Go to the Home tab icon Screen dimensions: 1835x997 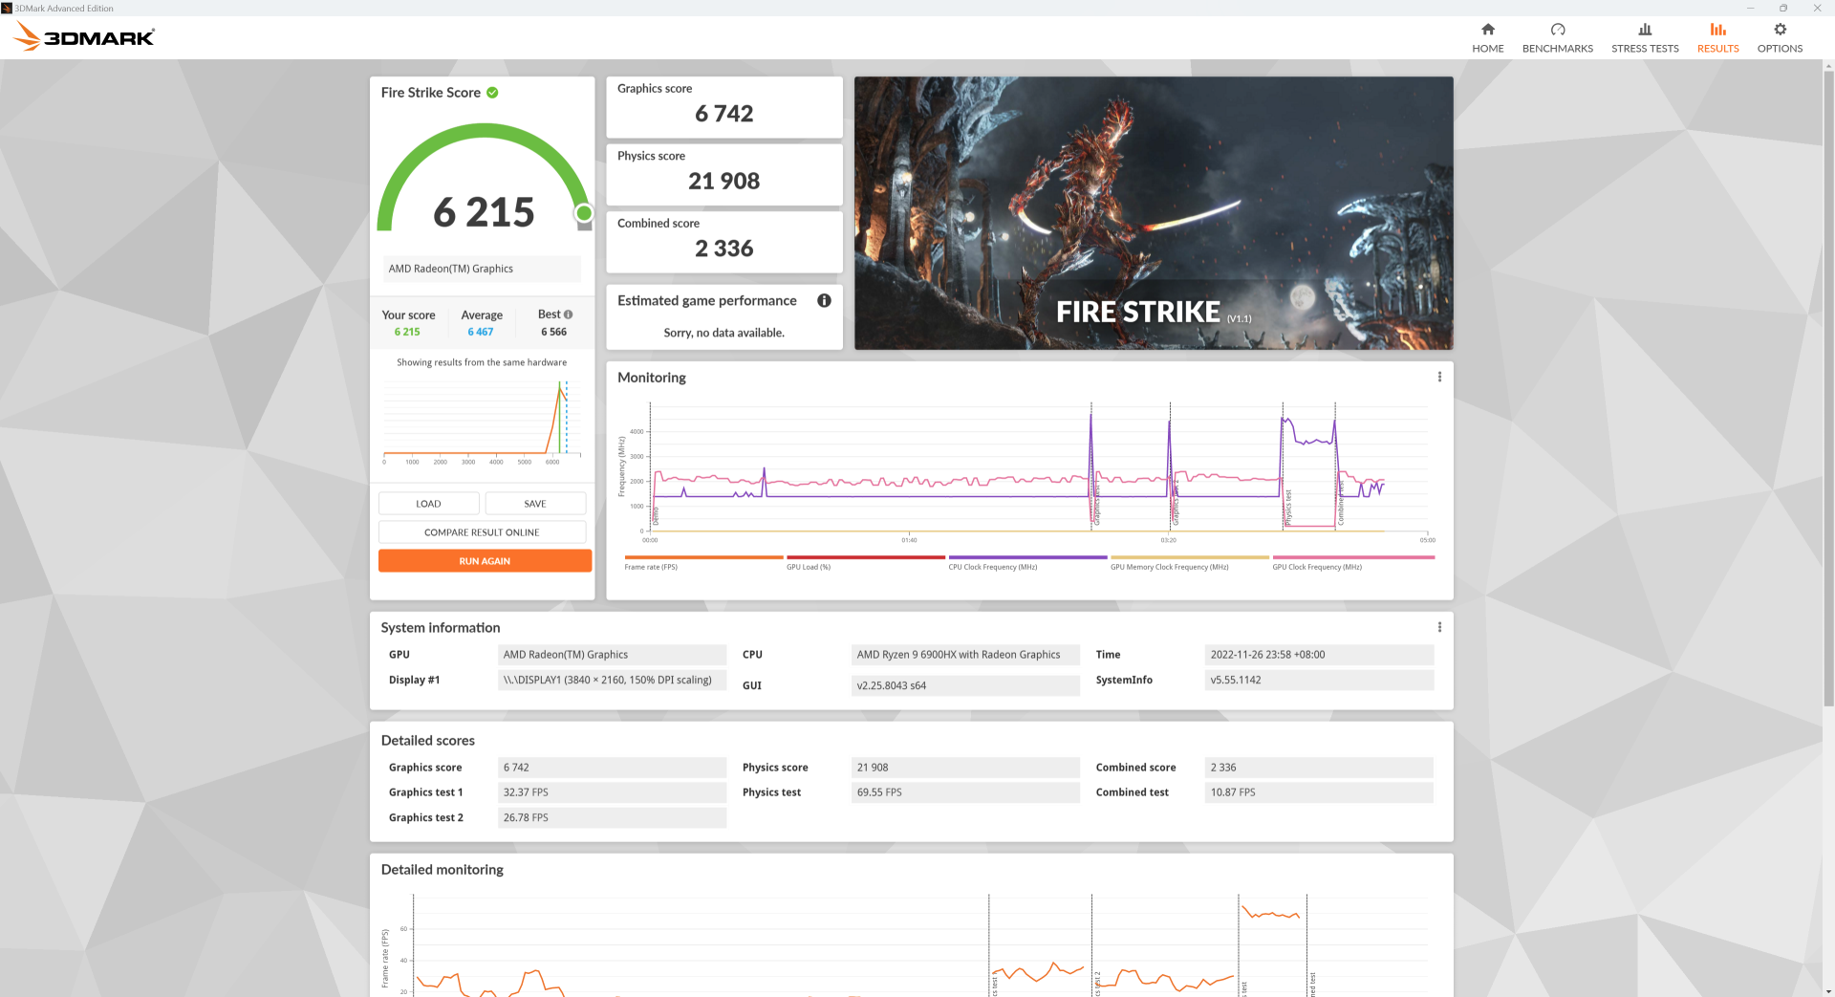[x=1487, y=30]
